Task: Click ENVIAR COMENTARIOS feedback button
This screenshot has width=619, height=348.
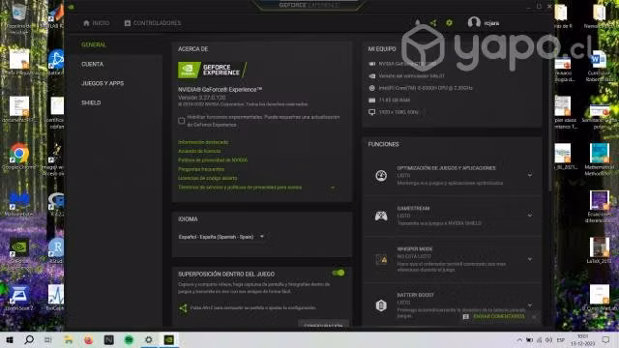Action: tap(494, 316)
